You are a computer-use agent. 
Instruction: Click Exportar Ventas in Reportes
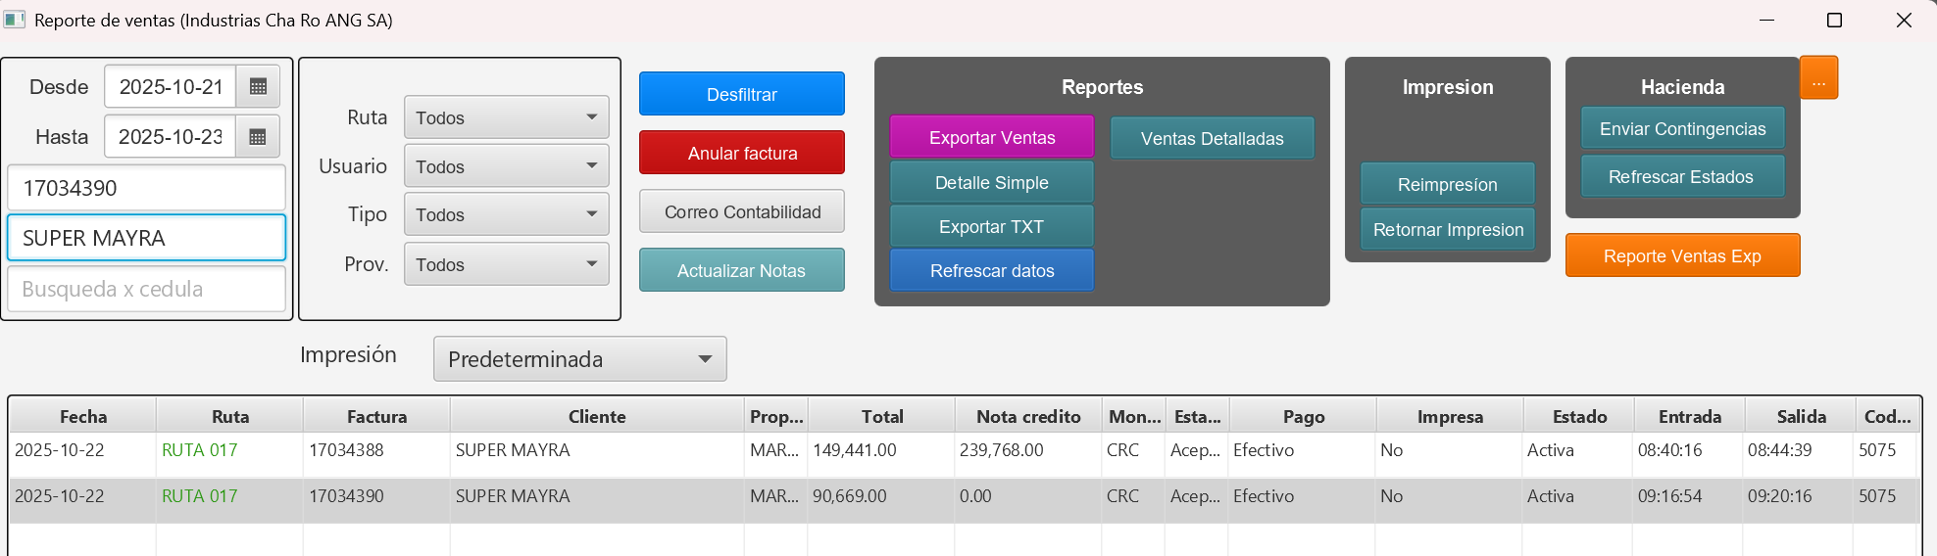pyautogui.click(x=991, y=137)
